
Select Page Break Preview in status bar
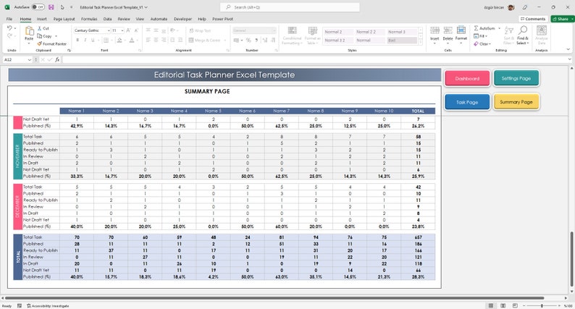(x=515, y=305)
